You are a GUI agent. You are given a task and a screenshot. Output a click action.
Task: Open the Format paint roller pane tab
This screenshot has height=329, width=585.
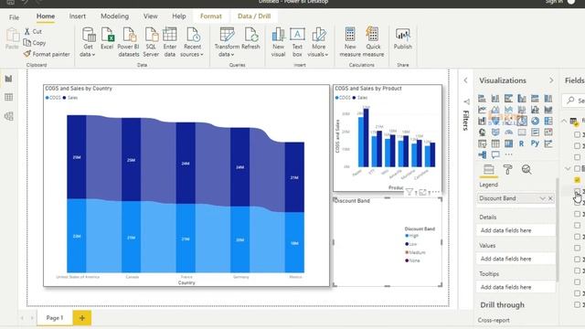(507, 170)
